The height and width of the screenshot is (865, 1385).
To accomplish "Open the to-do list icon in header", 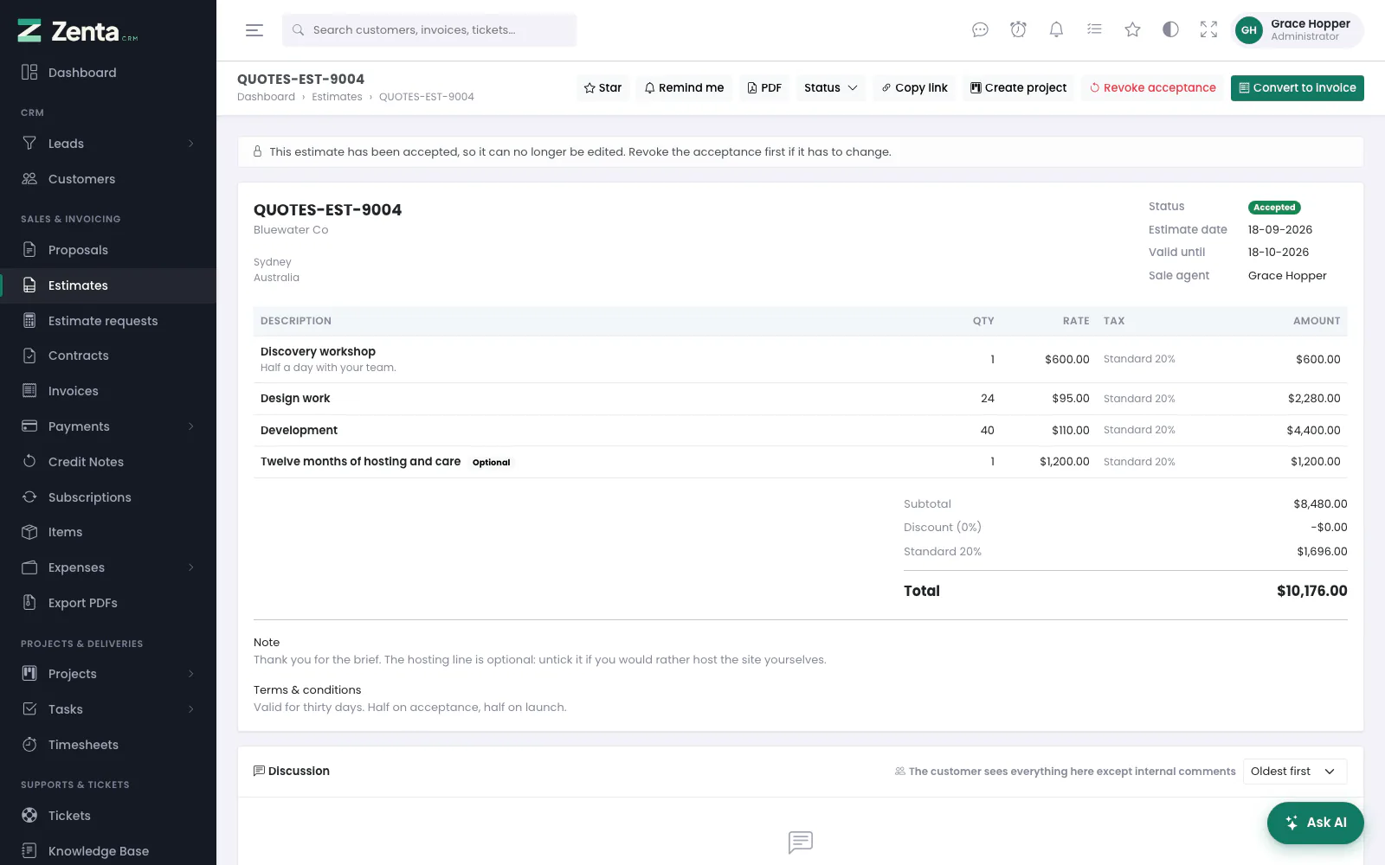I will (x=1094, y=29).
